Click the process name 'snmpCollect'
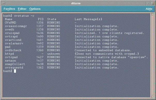This screenshot has height=100, width=156. (15, 64)
